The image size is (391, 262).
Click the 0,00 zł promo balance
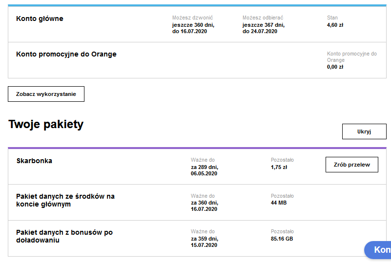tap(335, 67)
